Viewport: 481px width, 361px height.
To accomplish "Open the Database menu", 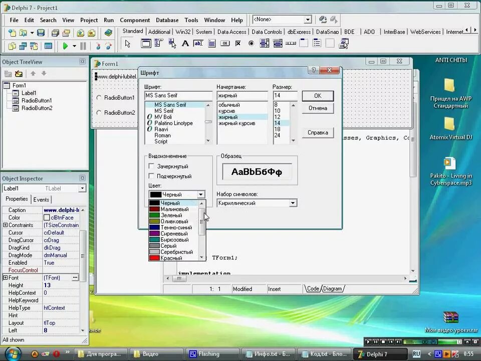I will pos(167,20).
